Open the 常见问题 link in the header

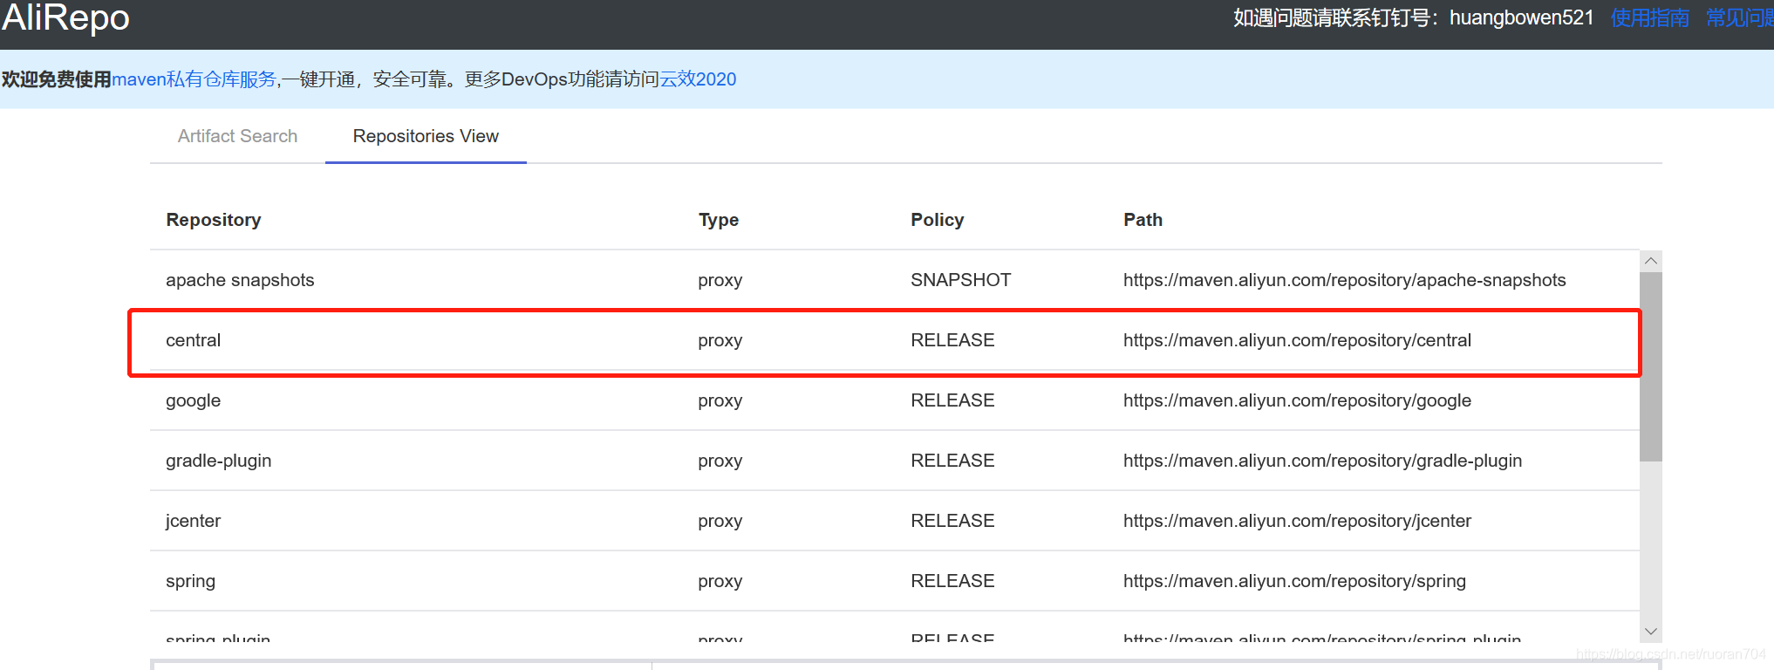[1740, 17]
